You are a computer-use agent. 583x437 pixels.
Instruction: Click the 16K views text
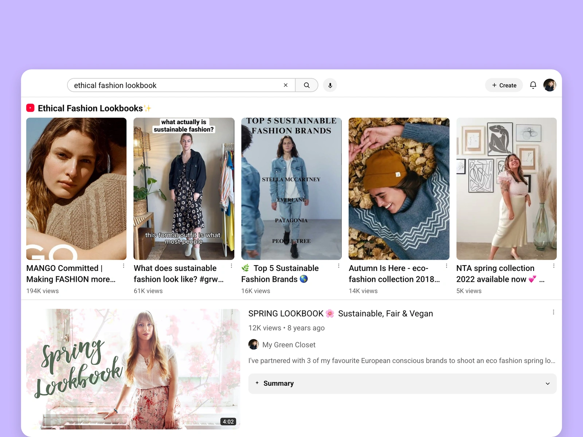[x=256, y=291]
